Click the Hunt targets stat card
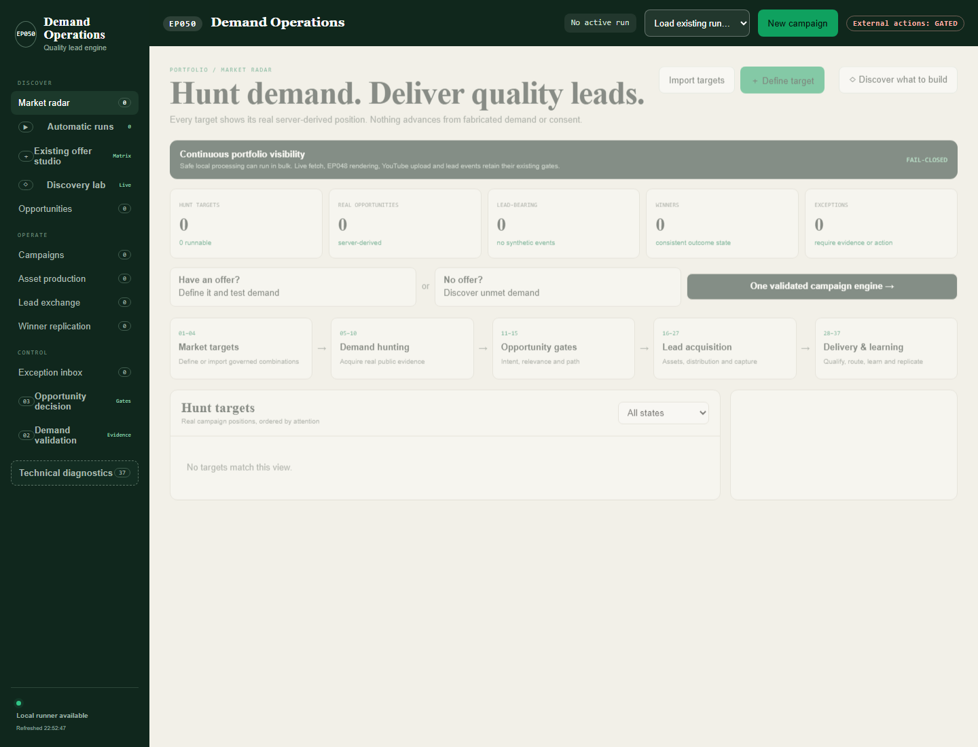This screenshot has width=978, height=747. 246,223
